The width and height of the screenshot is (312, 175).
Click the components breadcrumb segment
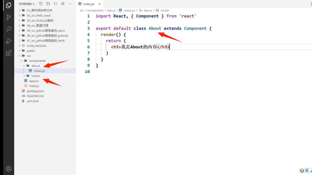[x=95, y=11]
